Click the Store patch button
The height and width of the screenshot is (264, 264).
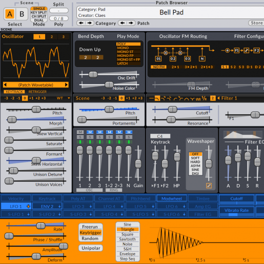click(x=256, y=23)
